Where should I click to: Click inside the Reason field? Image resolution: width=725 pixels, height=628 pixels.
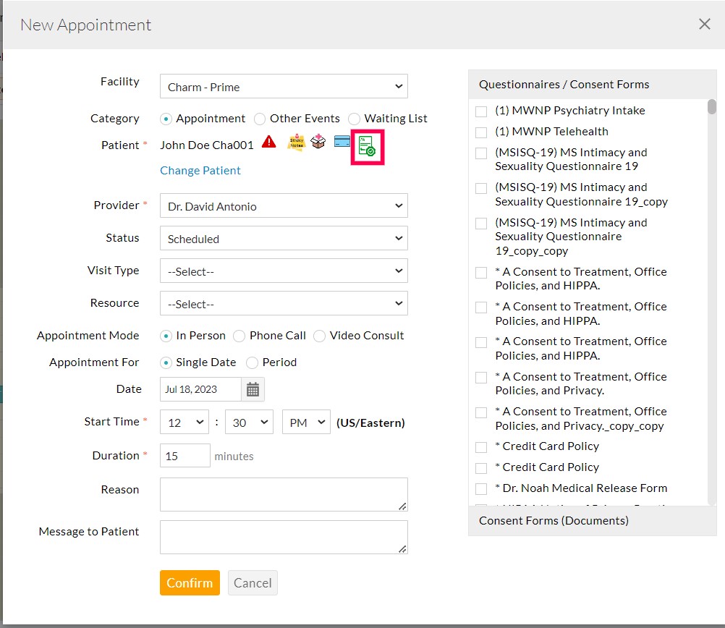[x=284, y=494]
